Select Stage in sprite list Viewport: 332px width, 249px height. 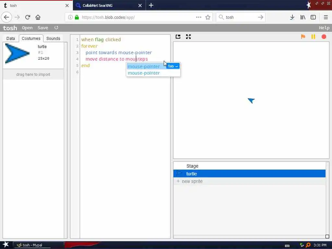[x=249, y=166]
